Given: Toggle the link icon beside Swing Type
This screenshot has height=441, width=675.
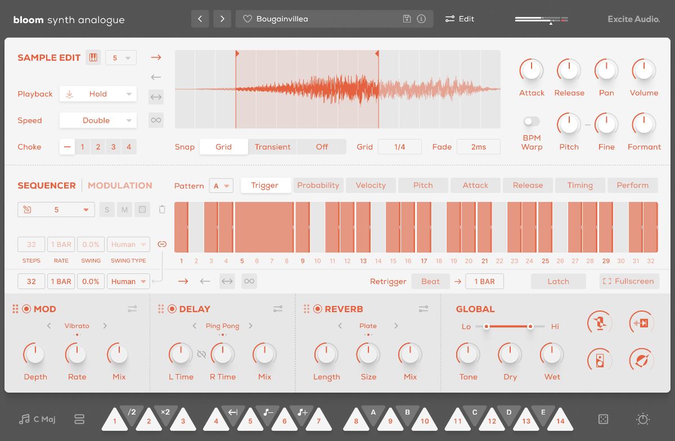Looking at the screenshot, I should 162,244.
